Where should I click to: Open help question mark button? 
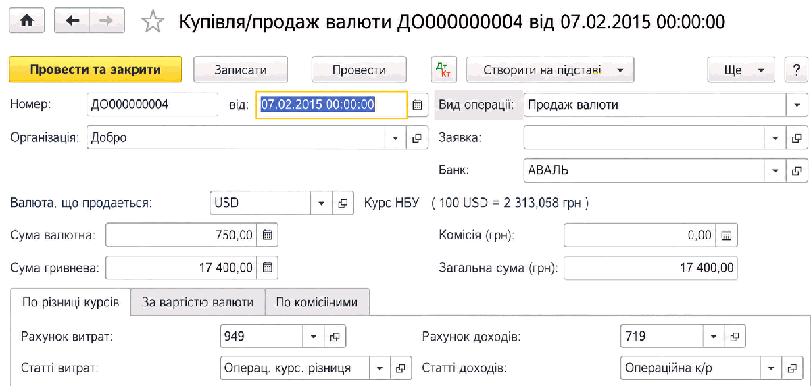click(x=795, y=70)
